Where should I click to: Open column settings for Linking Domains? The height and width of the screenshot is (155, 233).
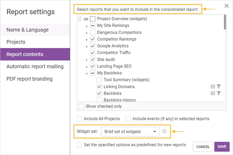point(213,87)
